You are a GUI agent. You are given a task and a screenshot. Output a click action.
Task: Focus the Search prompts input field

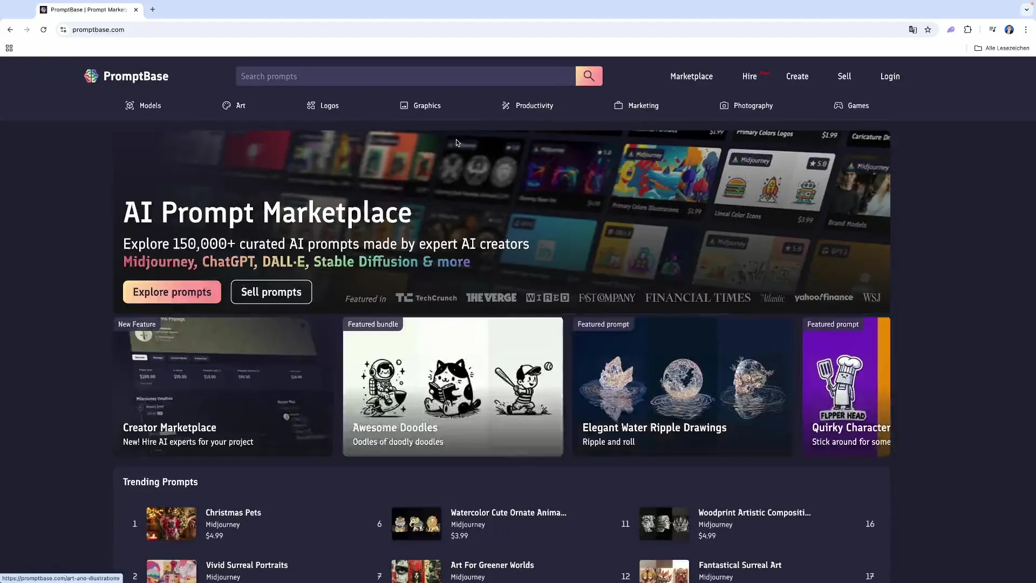pyautogui.click(x=405, y=77)
